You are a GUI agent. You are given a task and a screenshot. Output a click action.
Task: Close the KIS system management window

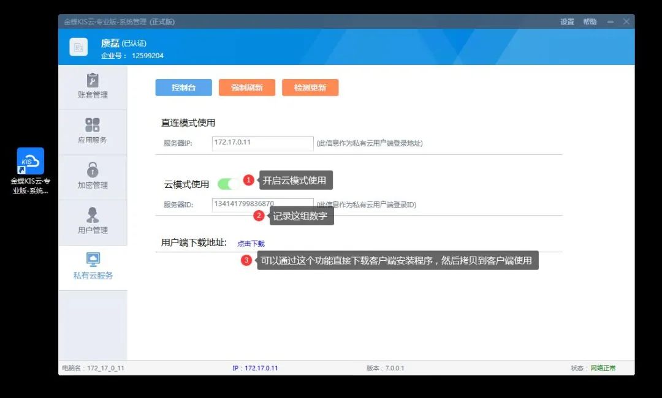pos(626,21)
